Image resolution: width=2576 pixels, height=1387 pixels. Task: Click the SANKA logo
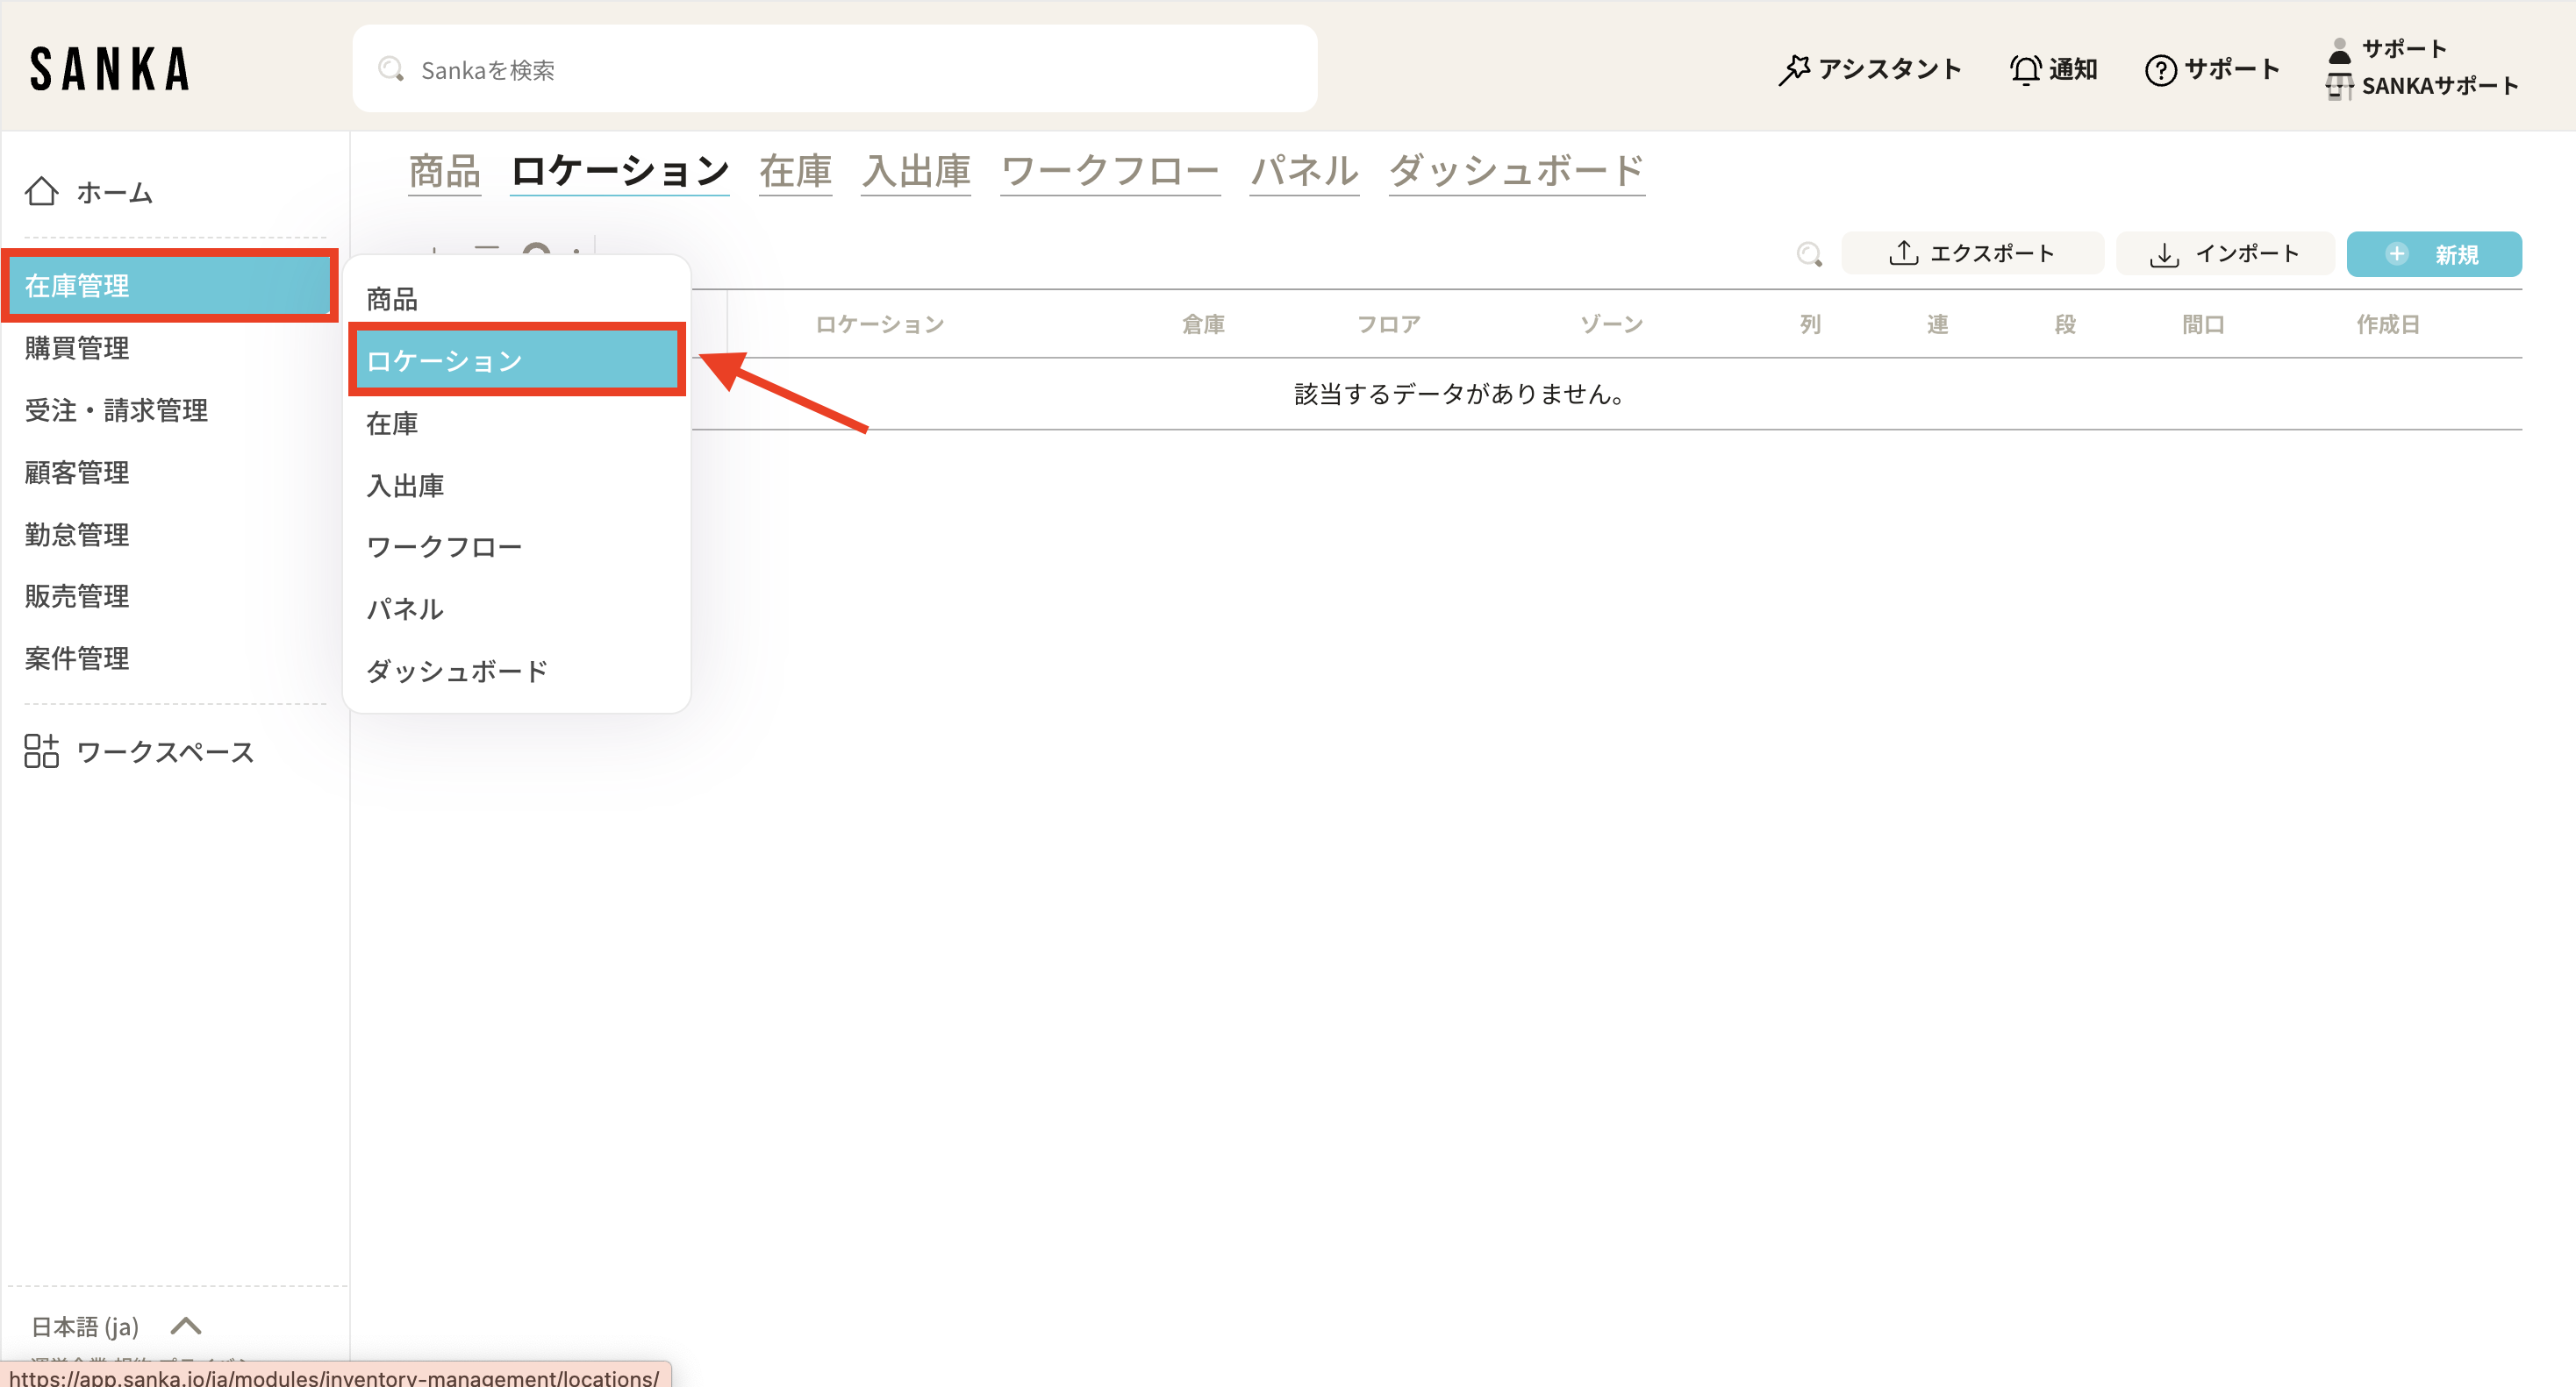(110, 69)
